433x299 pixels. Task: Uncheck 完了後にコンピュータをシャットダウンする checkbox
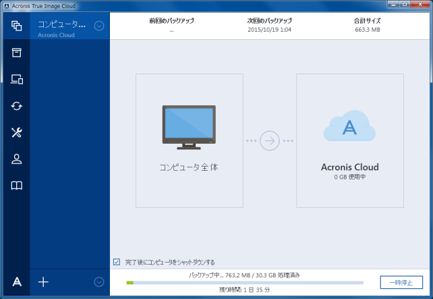(117, 262)
